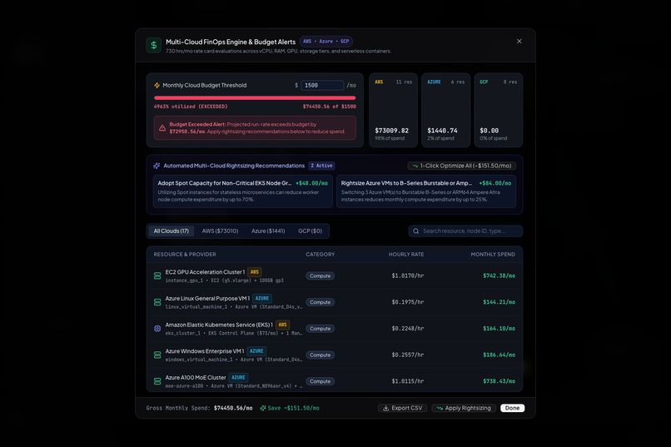This screenshot has width=671, height=447.
Task: Select 'Azure A100 MoE Cluster' name
Action: [x=196, y=378]
